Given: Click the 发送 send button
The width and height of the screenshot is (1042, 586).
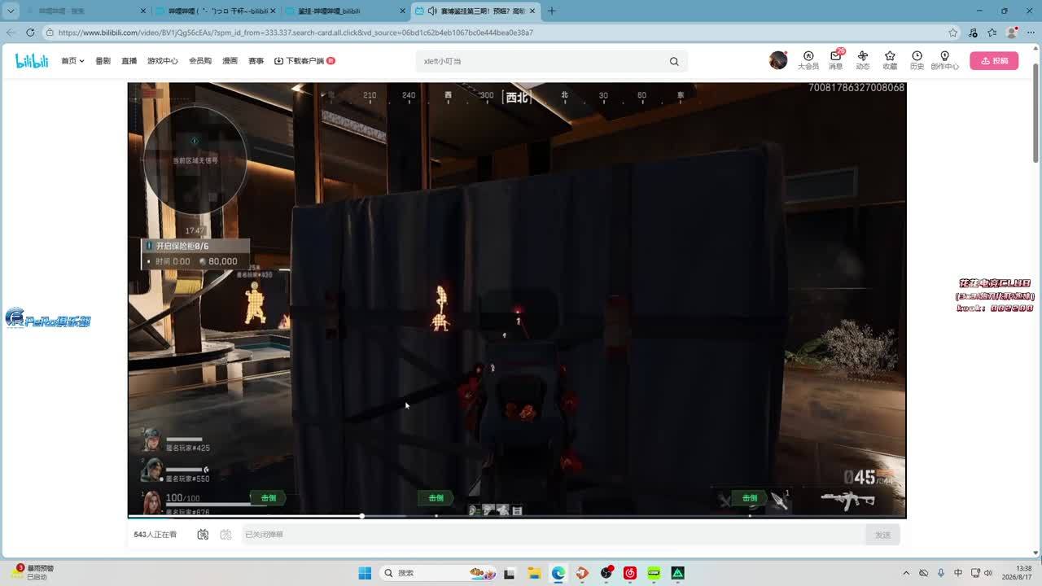Looking at the screenshot, I should (x=882, y=535).
